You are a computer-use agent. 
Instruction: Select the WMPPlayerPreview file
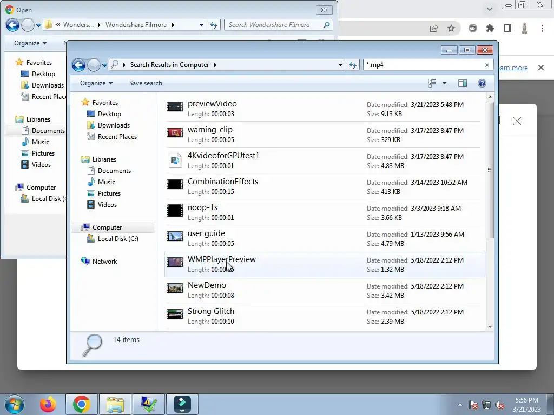tap(325, 264)
